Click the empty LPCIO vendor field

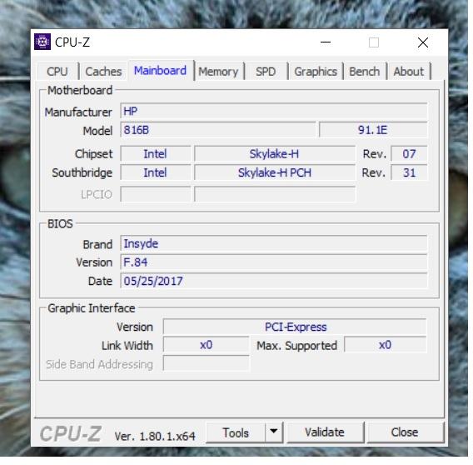click(x=156, y=194)
